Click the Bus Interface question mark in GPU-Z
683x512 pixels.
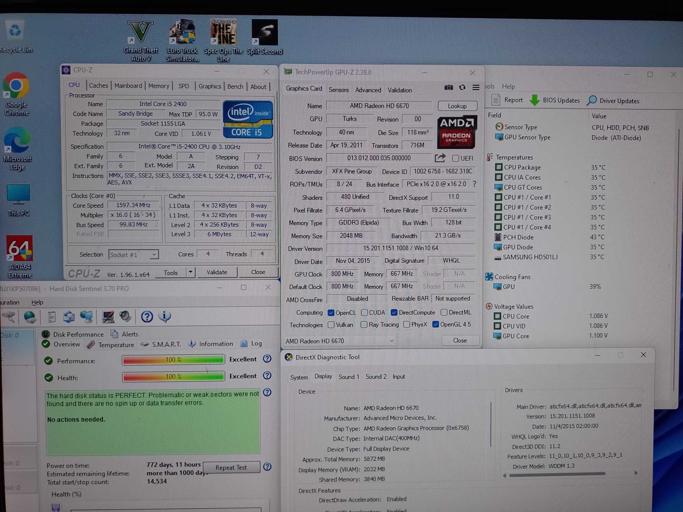point(474,184)
